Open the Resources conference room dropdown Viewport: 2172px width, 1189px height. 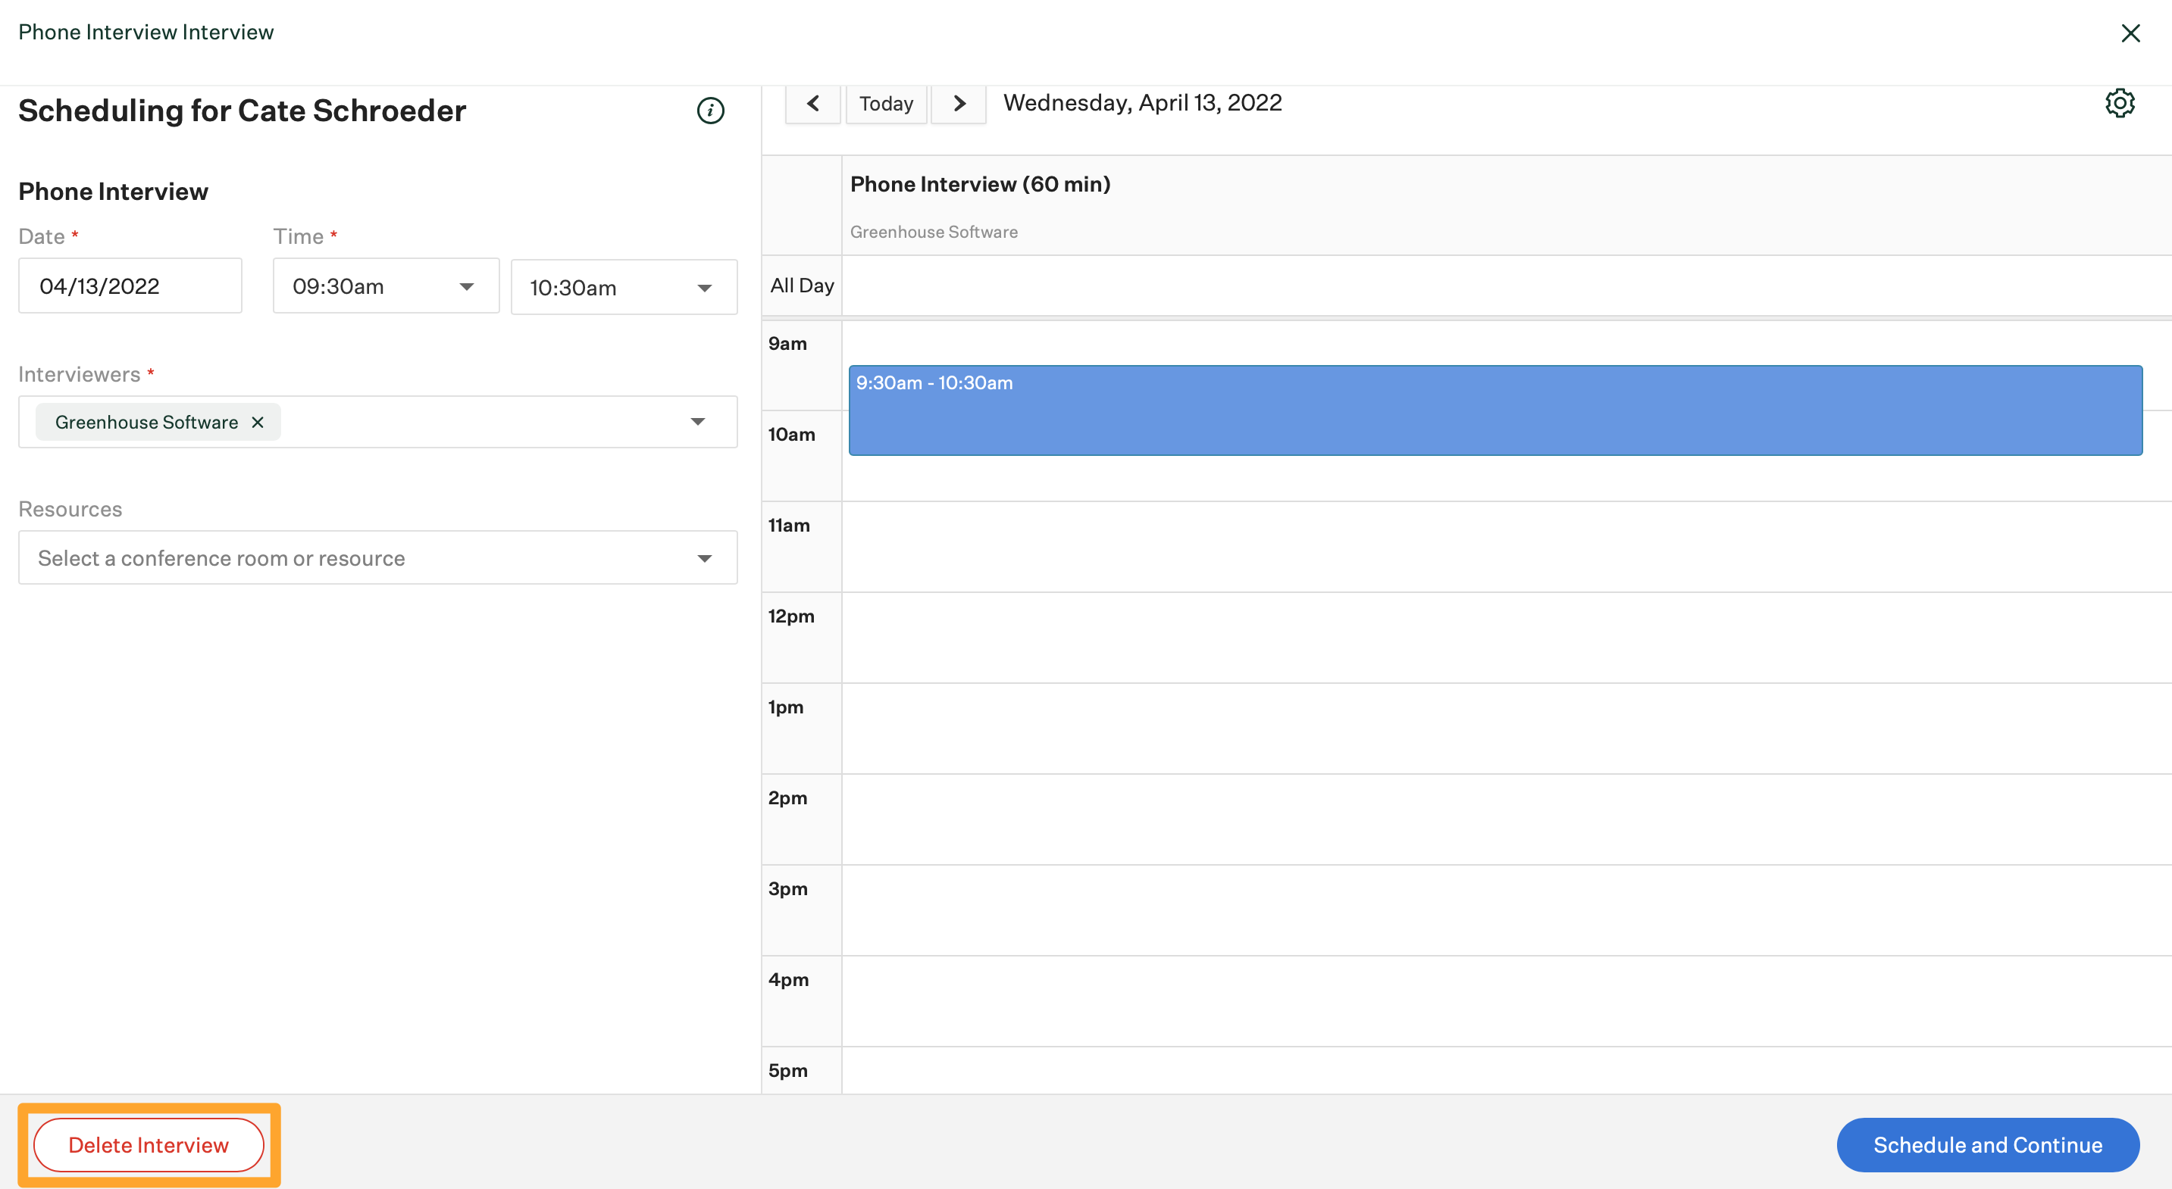point(377,558)
